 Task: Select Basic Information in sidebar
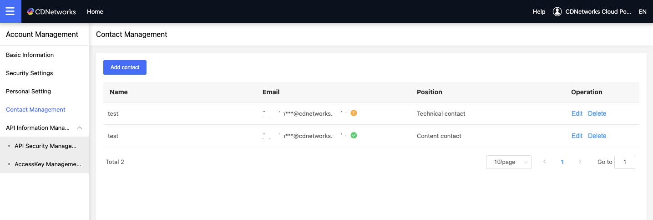pyautogui.click(x=30, y=55)
